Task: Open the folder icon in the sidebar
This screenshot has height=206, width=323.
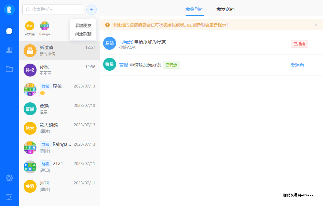Action: point(9,69)
